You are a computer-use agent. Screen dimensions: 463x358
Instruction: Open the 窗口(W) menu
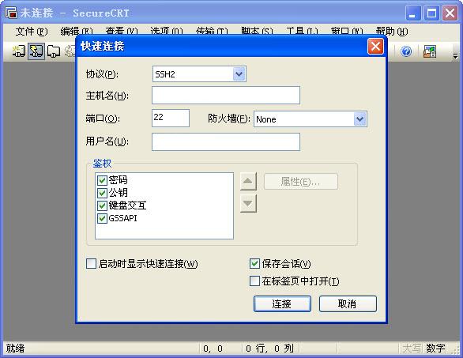(347, 32)
